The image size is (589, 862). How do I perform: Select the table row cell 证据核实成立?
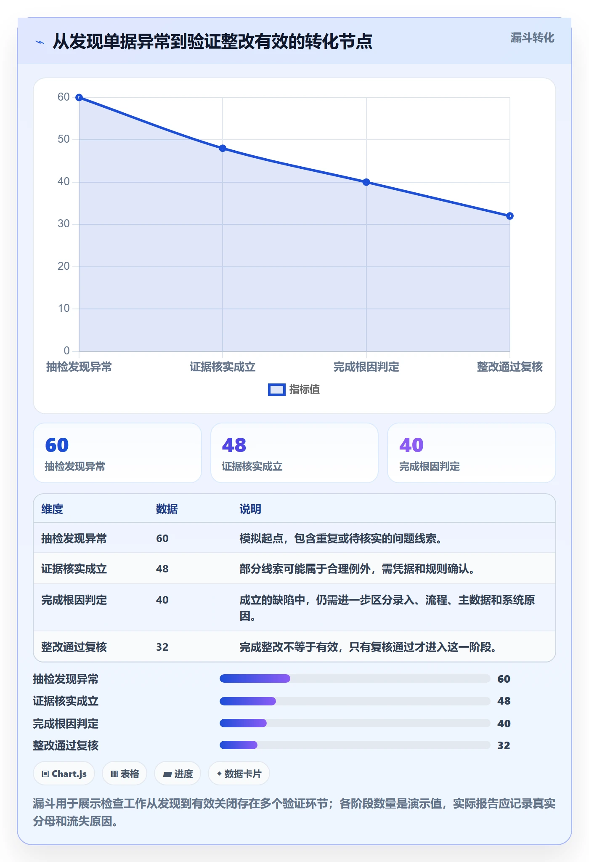click(x=74, y=569)
